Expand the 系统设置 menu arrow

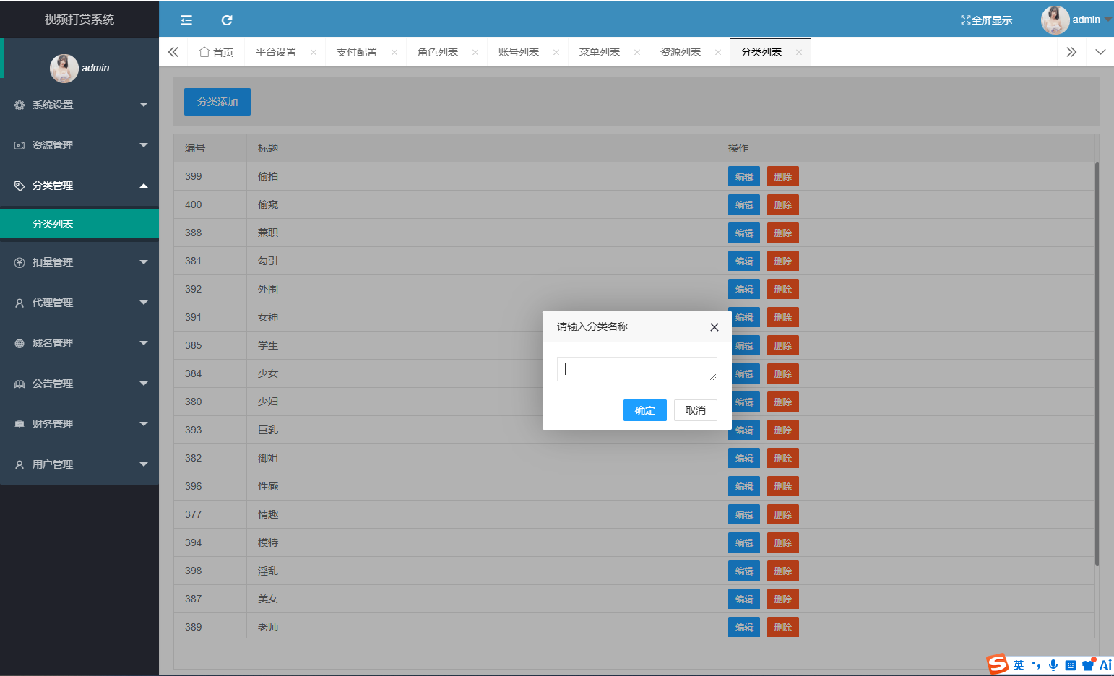tap(144, 105)
